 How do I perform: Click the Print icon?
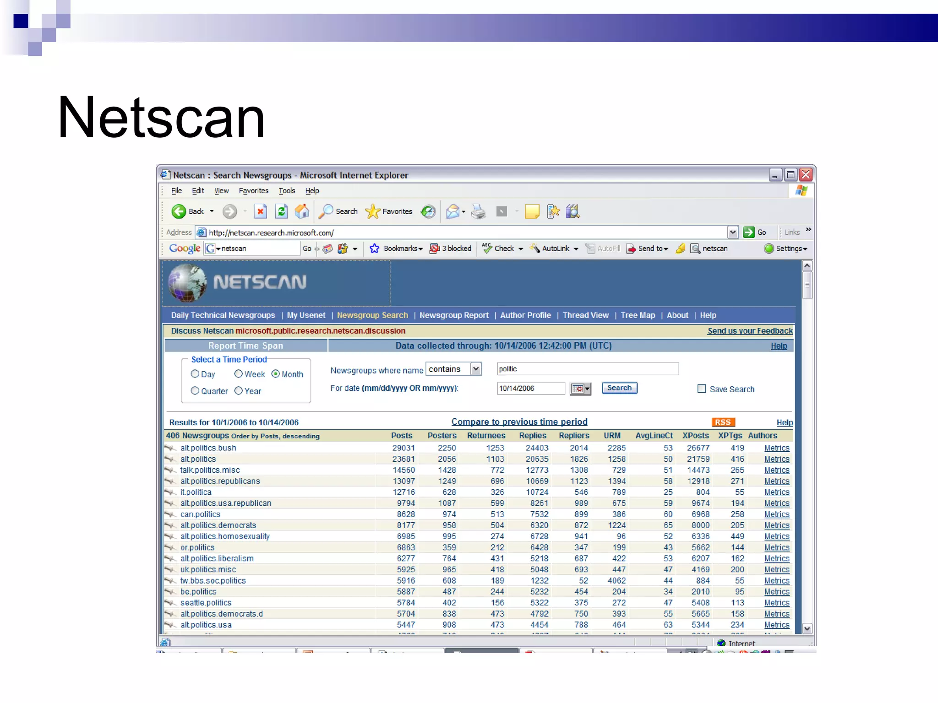478,211
